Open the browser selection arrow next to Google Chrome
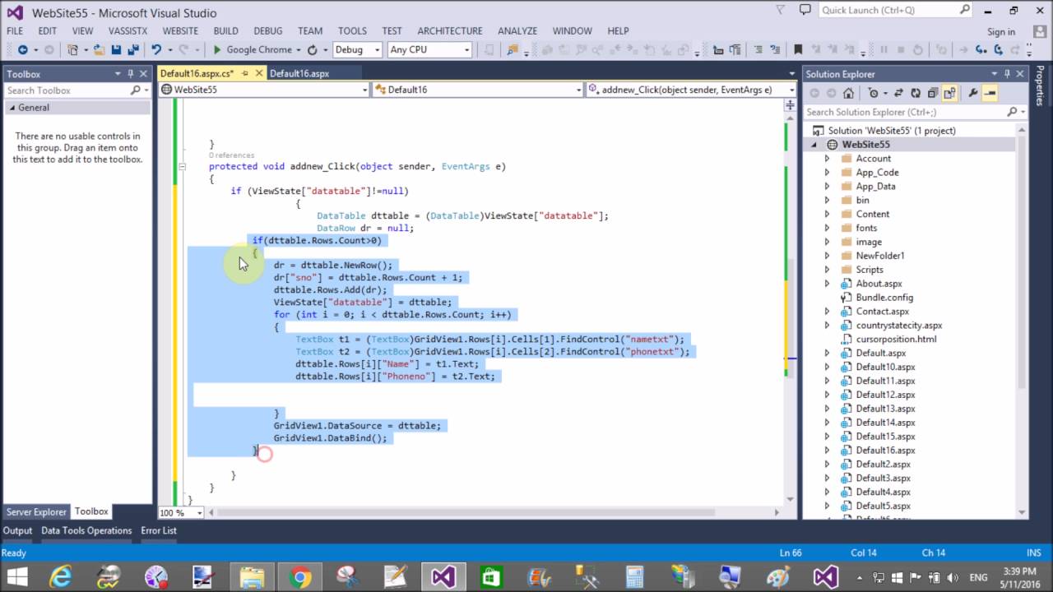1053x592 pixels. [x=299, y=49]
